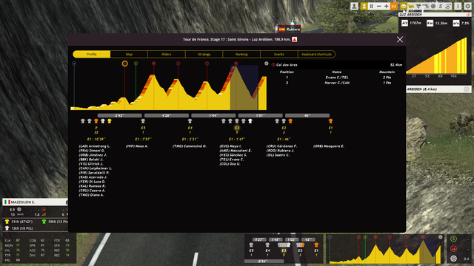
Task: Click Horner C./CAN mountain result row
Action: tap(337, 83)
